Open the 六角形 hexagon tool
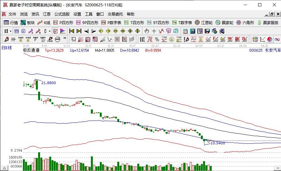This screenshot has width=281, height=171. pos(245,23)
